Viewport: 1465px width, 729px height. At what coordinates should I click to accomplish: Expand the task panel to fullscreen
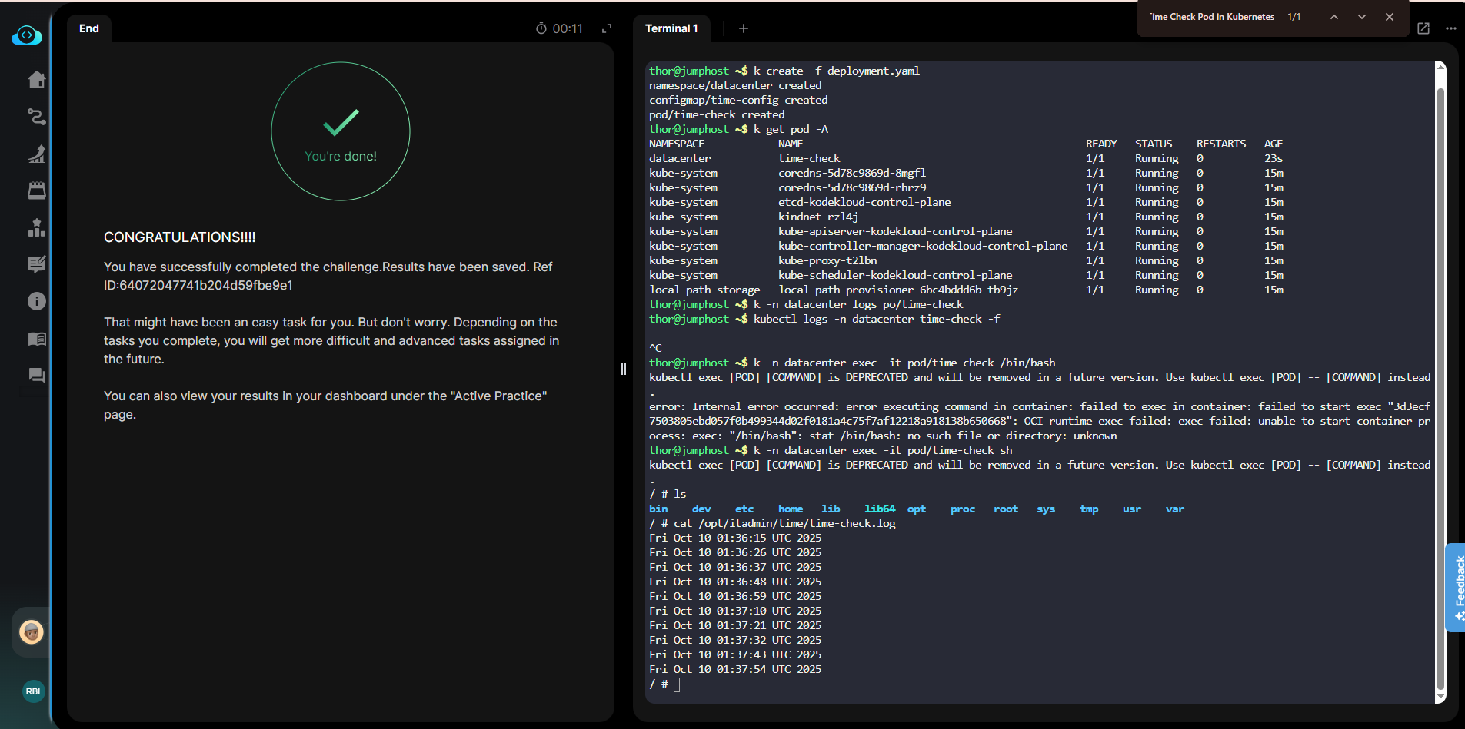pyautogui.click(x=607, y=28)
